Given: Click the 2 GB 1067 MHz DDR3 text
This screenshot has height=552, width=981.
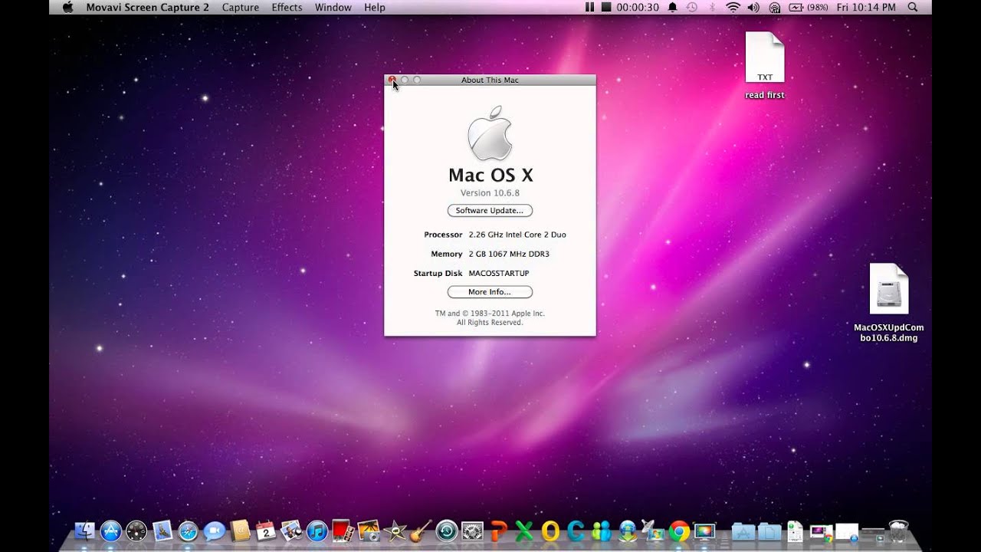Looking at the screenshot, I should 509,254.
